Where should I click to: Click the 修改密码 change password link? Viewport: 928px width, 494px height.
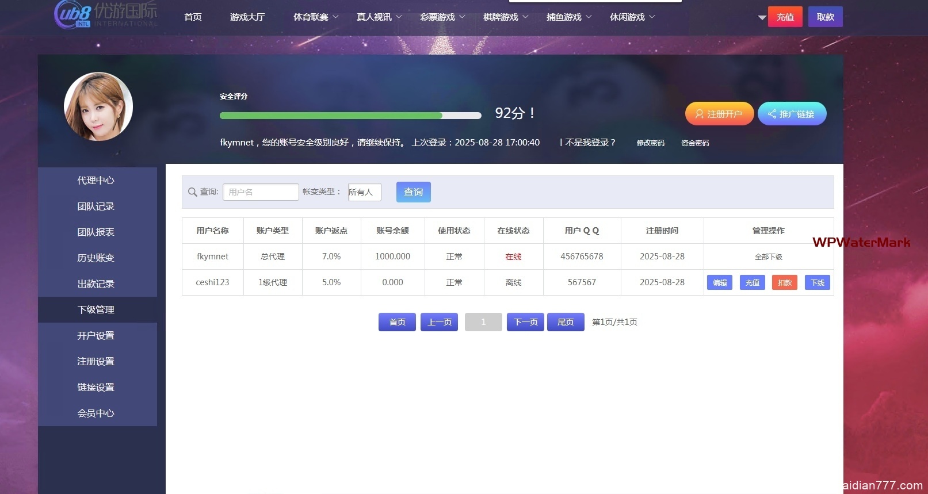click(650, 143)
